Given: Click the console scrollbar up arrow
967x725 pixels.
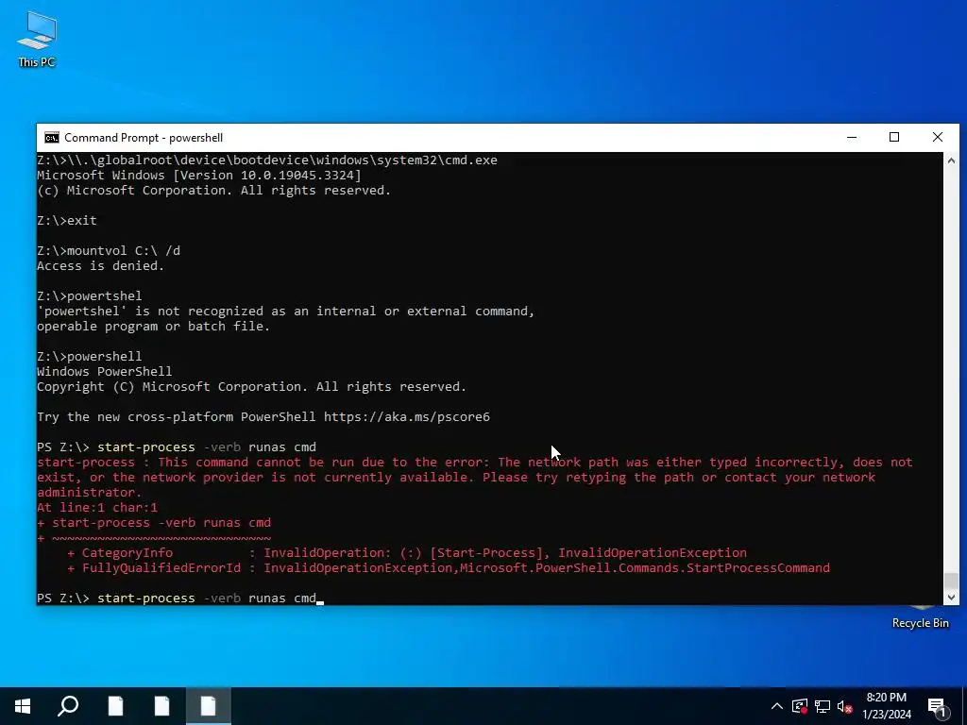Looking at the screenshot, I should (951, 160).
